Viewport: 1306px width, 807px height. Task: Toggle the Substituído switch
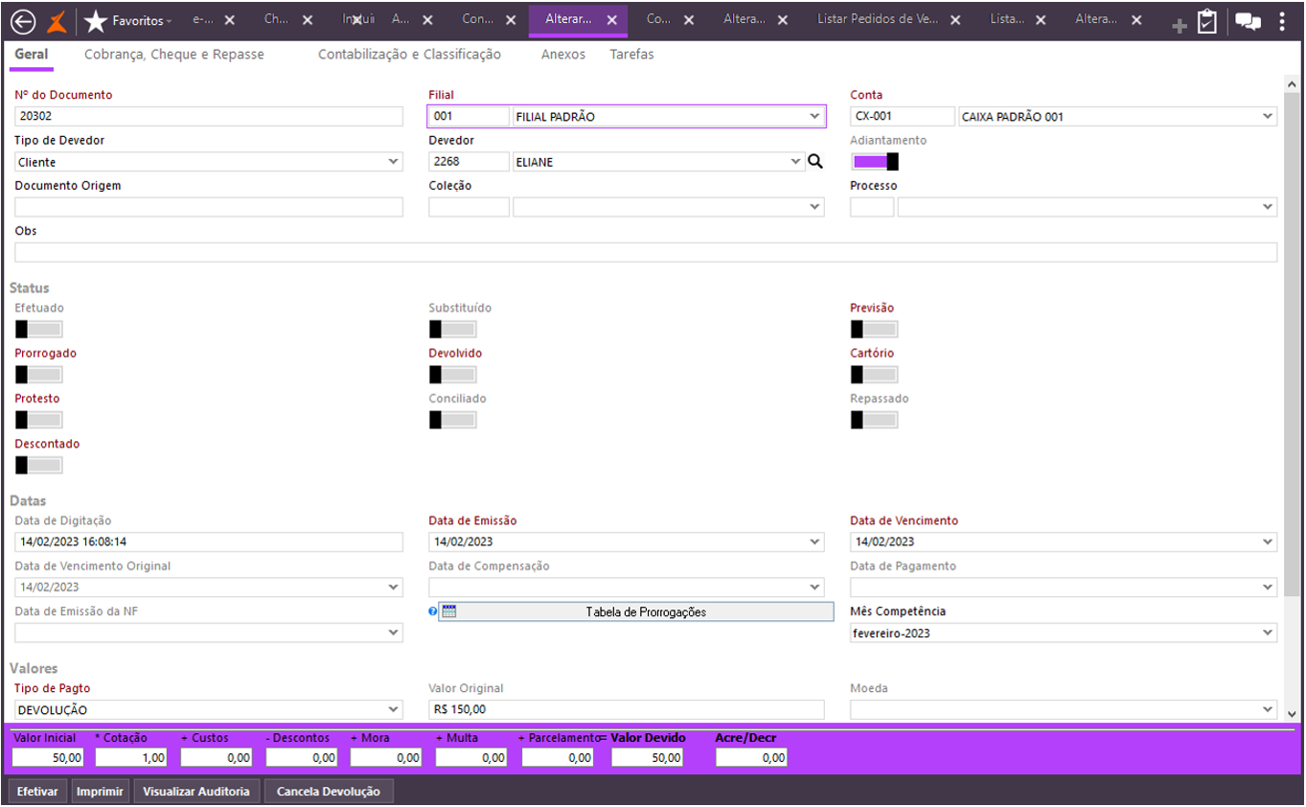(452, 329)
